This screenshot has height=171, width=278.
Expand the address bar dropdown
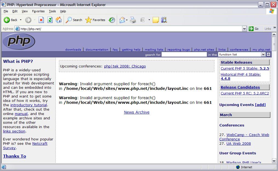(245, 29)
